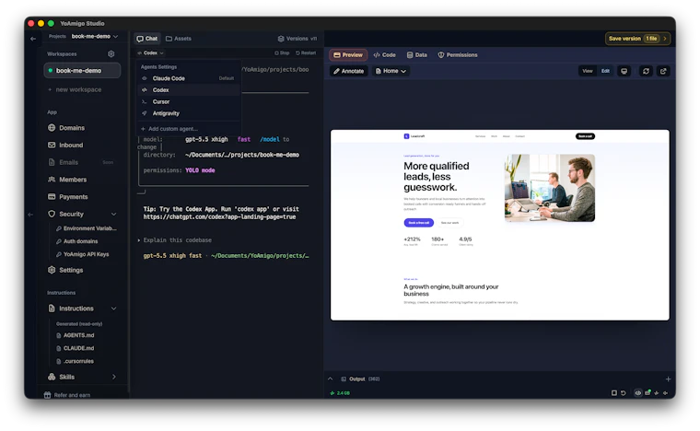Open the Home page dropdown

pos(391,71)
